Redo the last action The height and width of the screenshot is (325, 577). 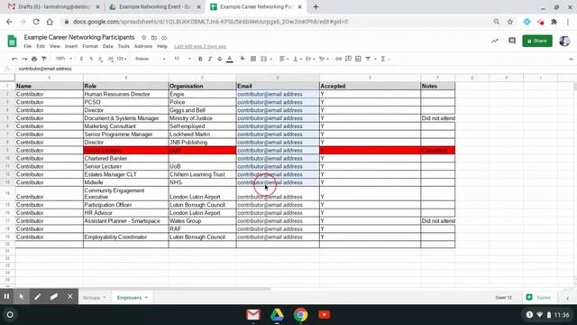[x=24, y=59]
